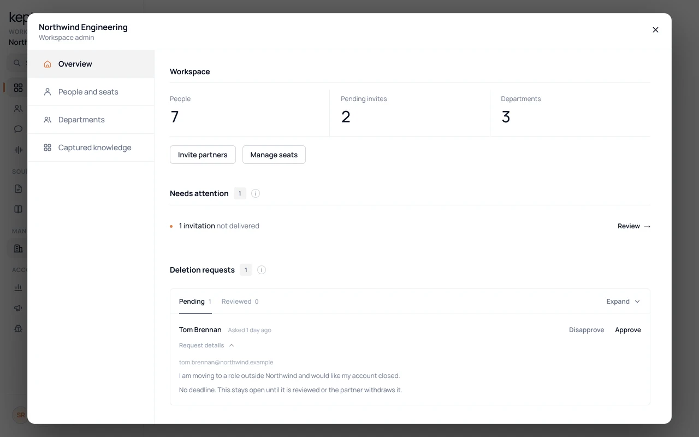Click the email tom.brennan@northwind.example
Viewport: 699px width, 437px height.
click(x=226, y=362)
